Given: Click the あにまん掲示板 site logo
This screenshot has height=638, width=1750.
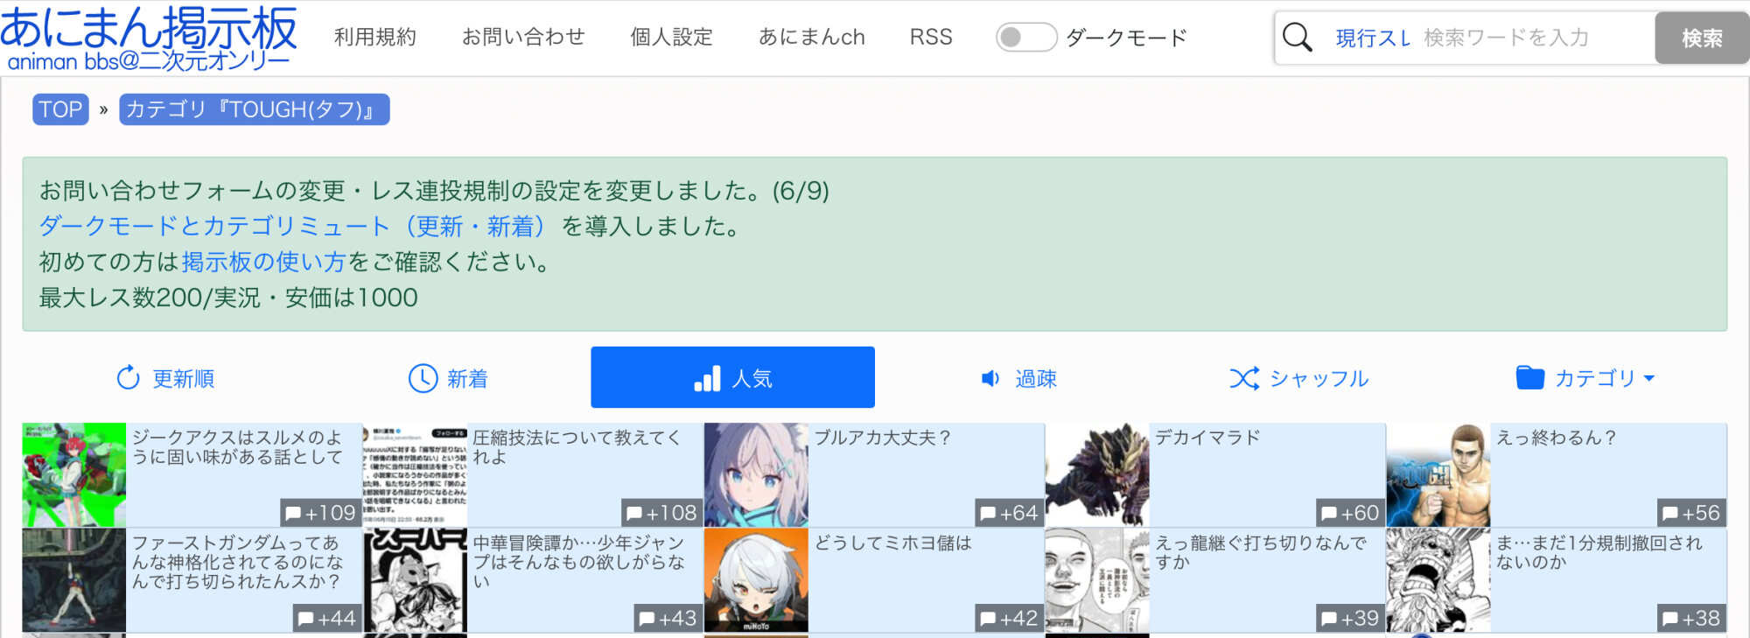Looking at the screenshot, I should pyautogui.click(x=149, y=38).
